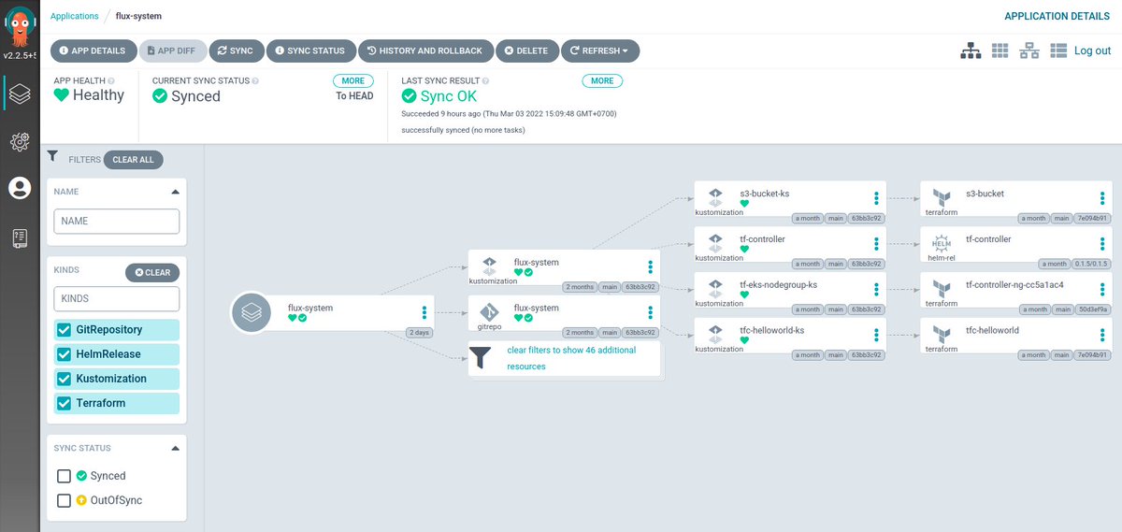Go to Applications breadcrumb link
This screenshot has height=532, width=1122.
tap(75, 16)
